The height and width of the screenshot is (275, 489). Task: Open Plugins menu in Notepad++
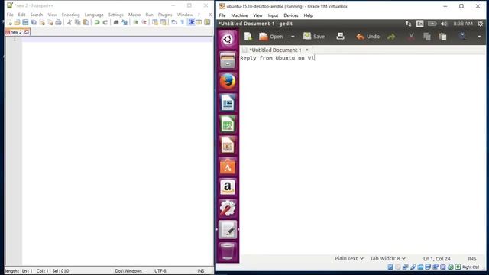pos(165,15)
